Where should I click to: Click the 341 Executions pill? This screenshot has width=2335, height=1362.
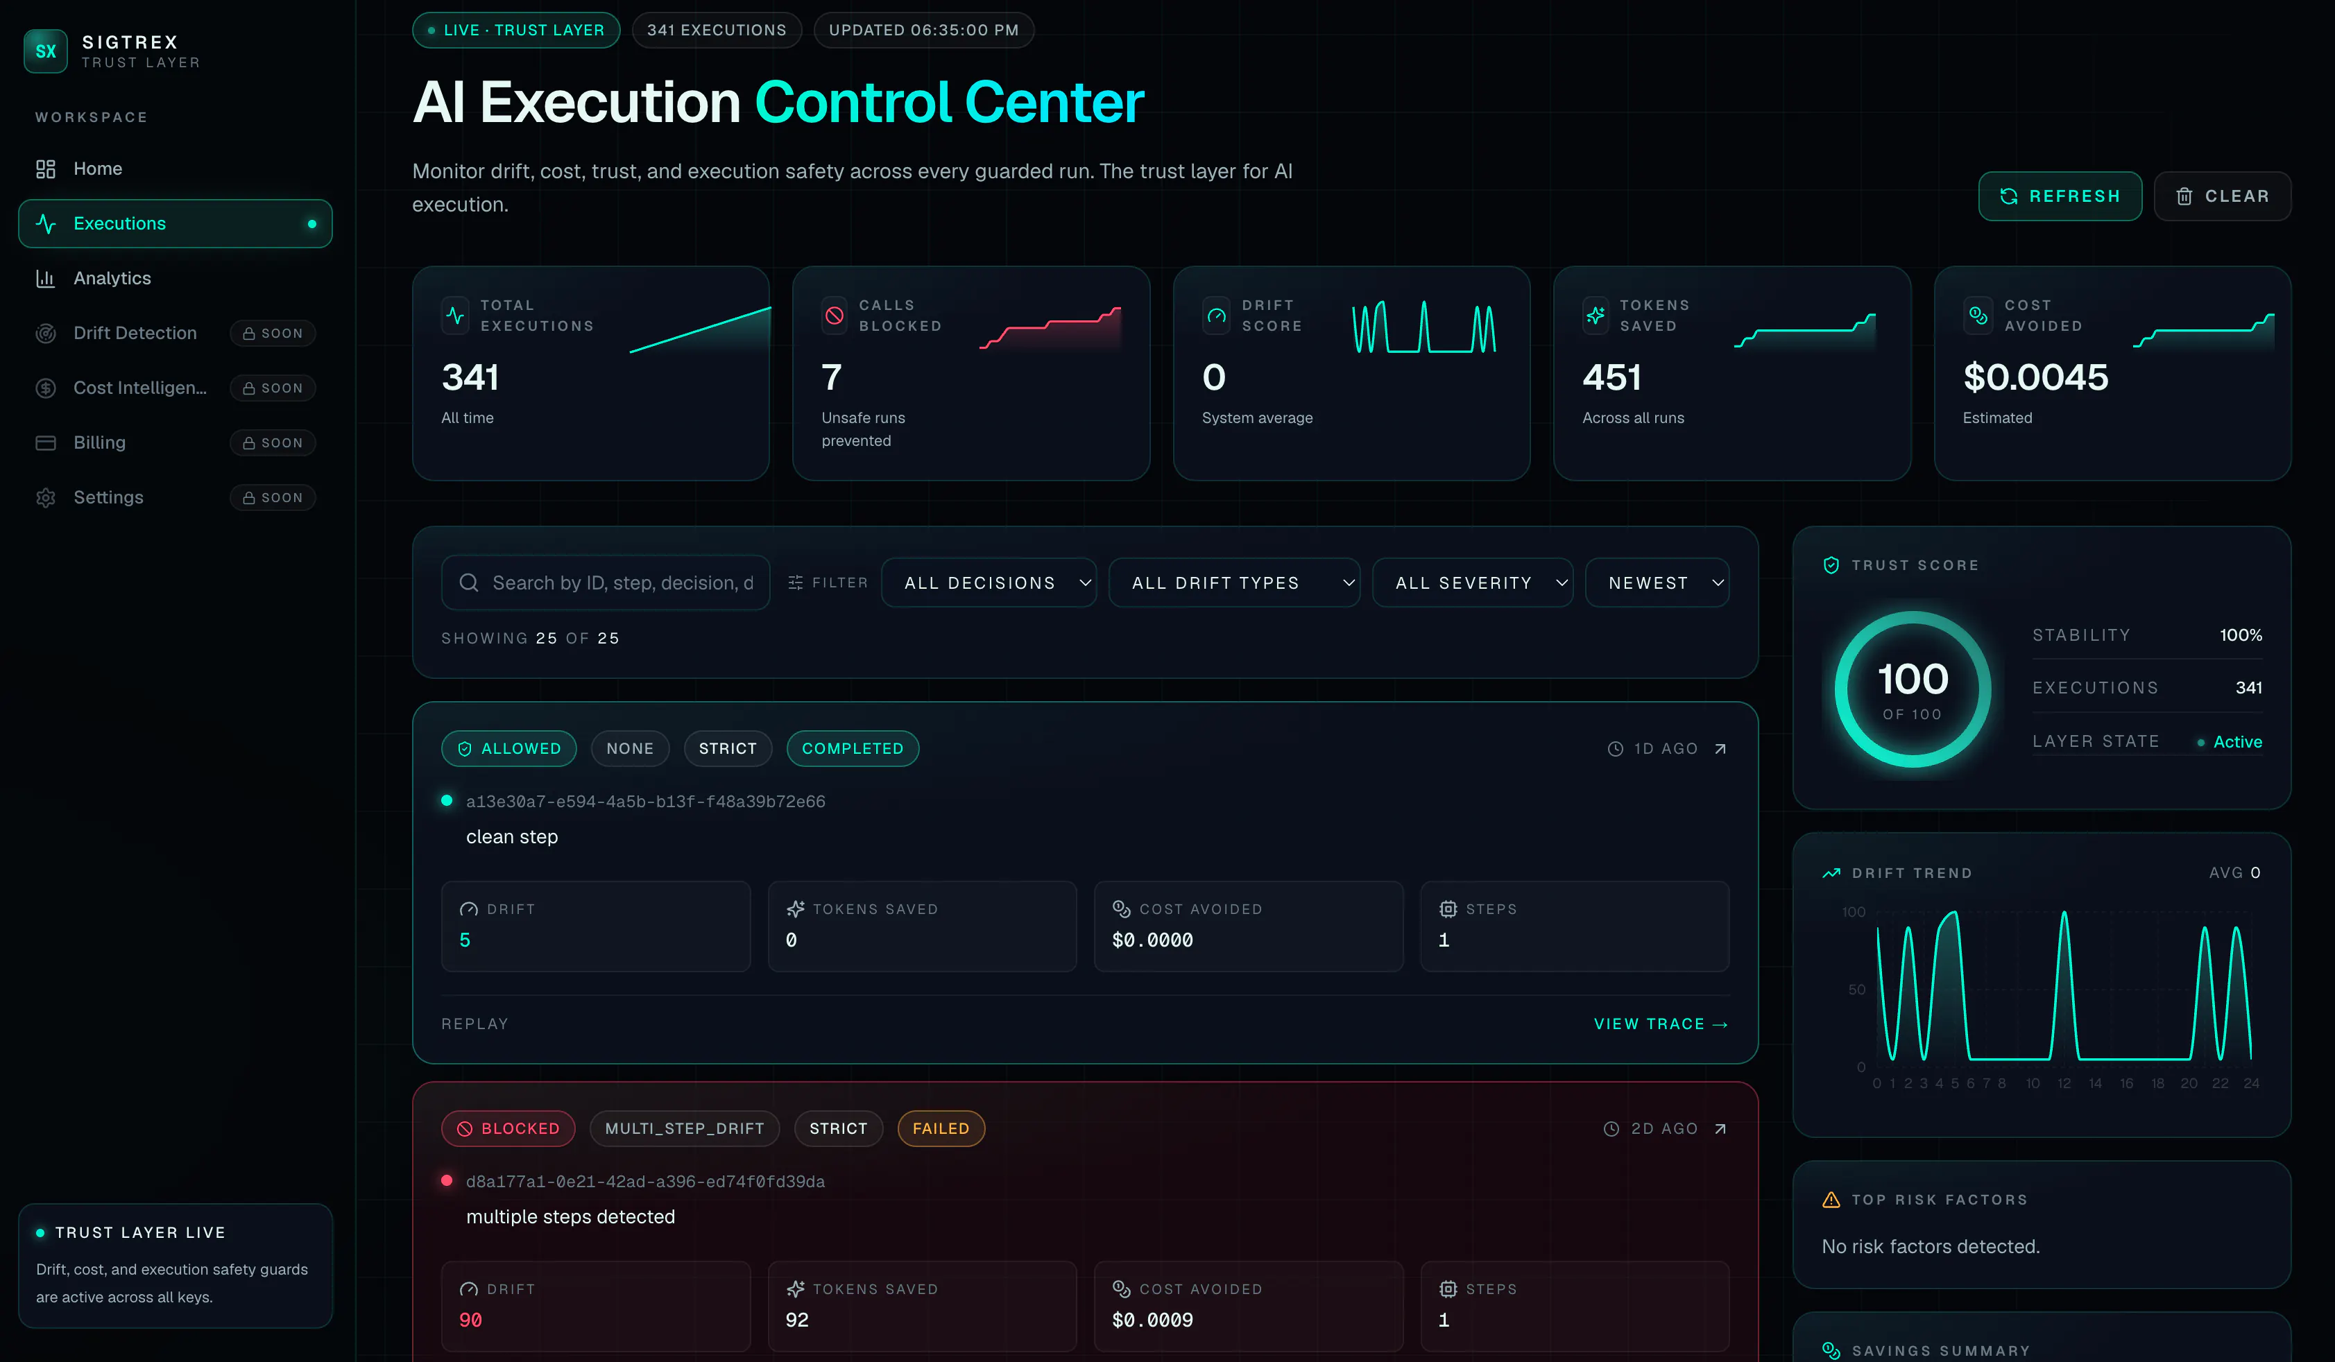tap(717, 30)
